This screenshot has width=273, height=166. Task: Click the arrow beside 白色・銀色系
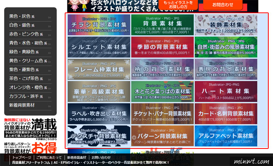point(49,26)
